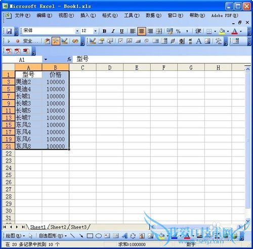This screenshot has width=253, height=249.
Task: Insert WordArt from drawing toolbar
Action: 124,236
